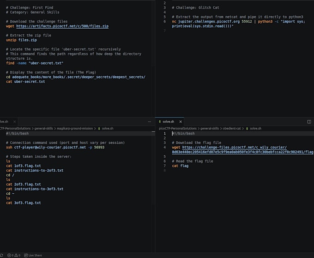Click 'cat 1of3.flag.txt' line
This screenshot has height=258, width=314.
point(24,166)
